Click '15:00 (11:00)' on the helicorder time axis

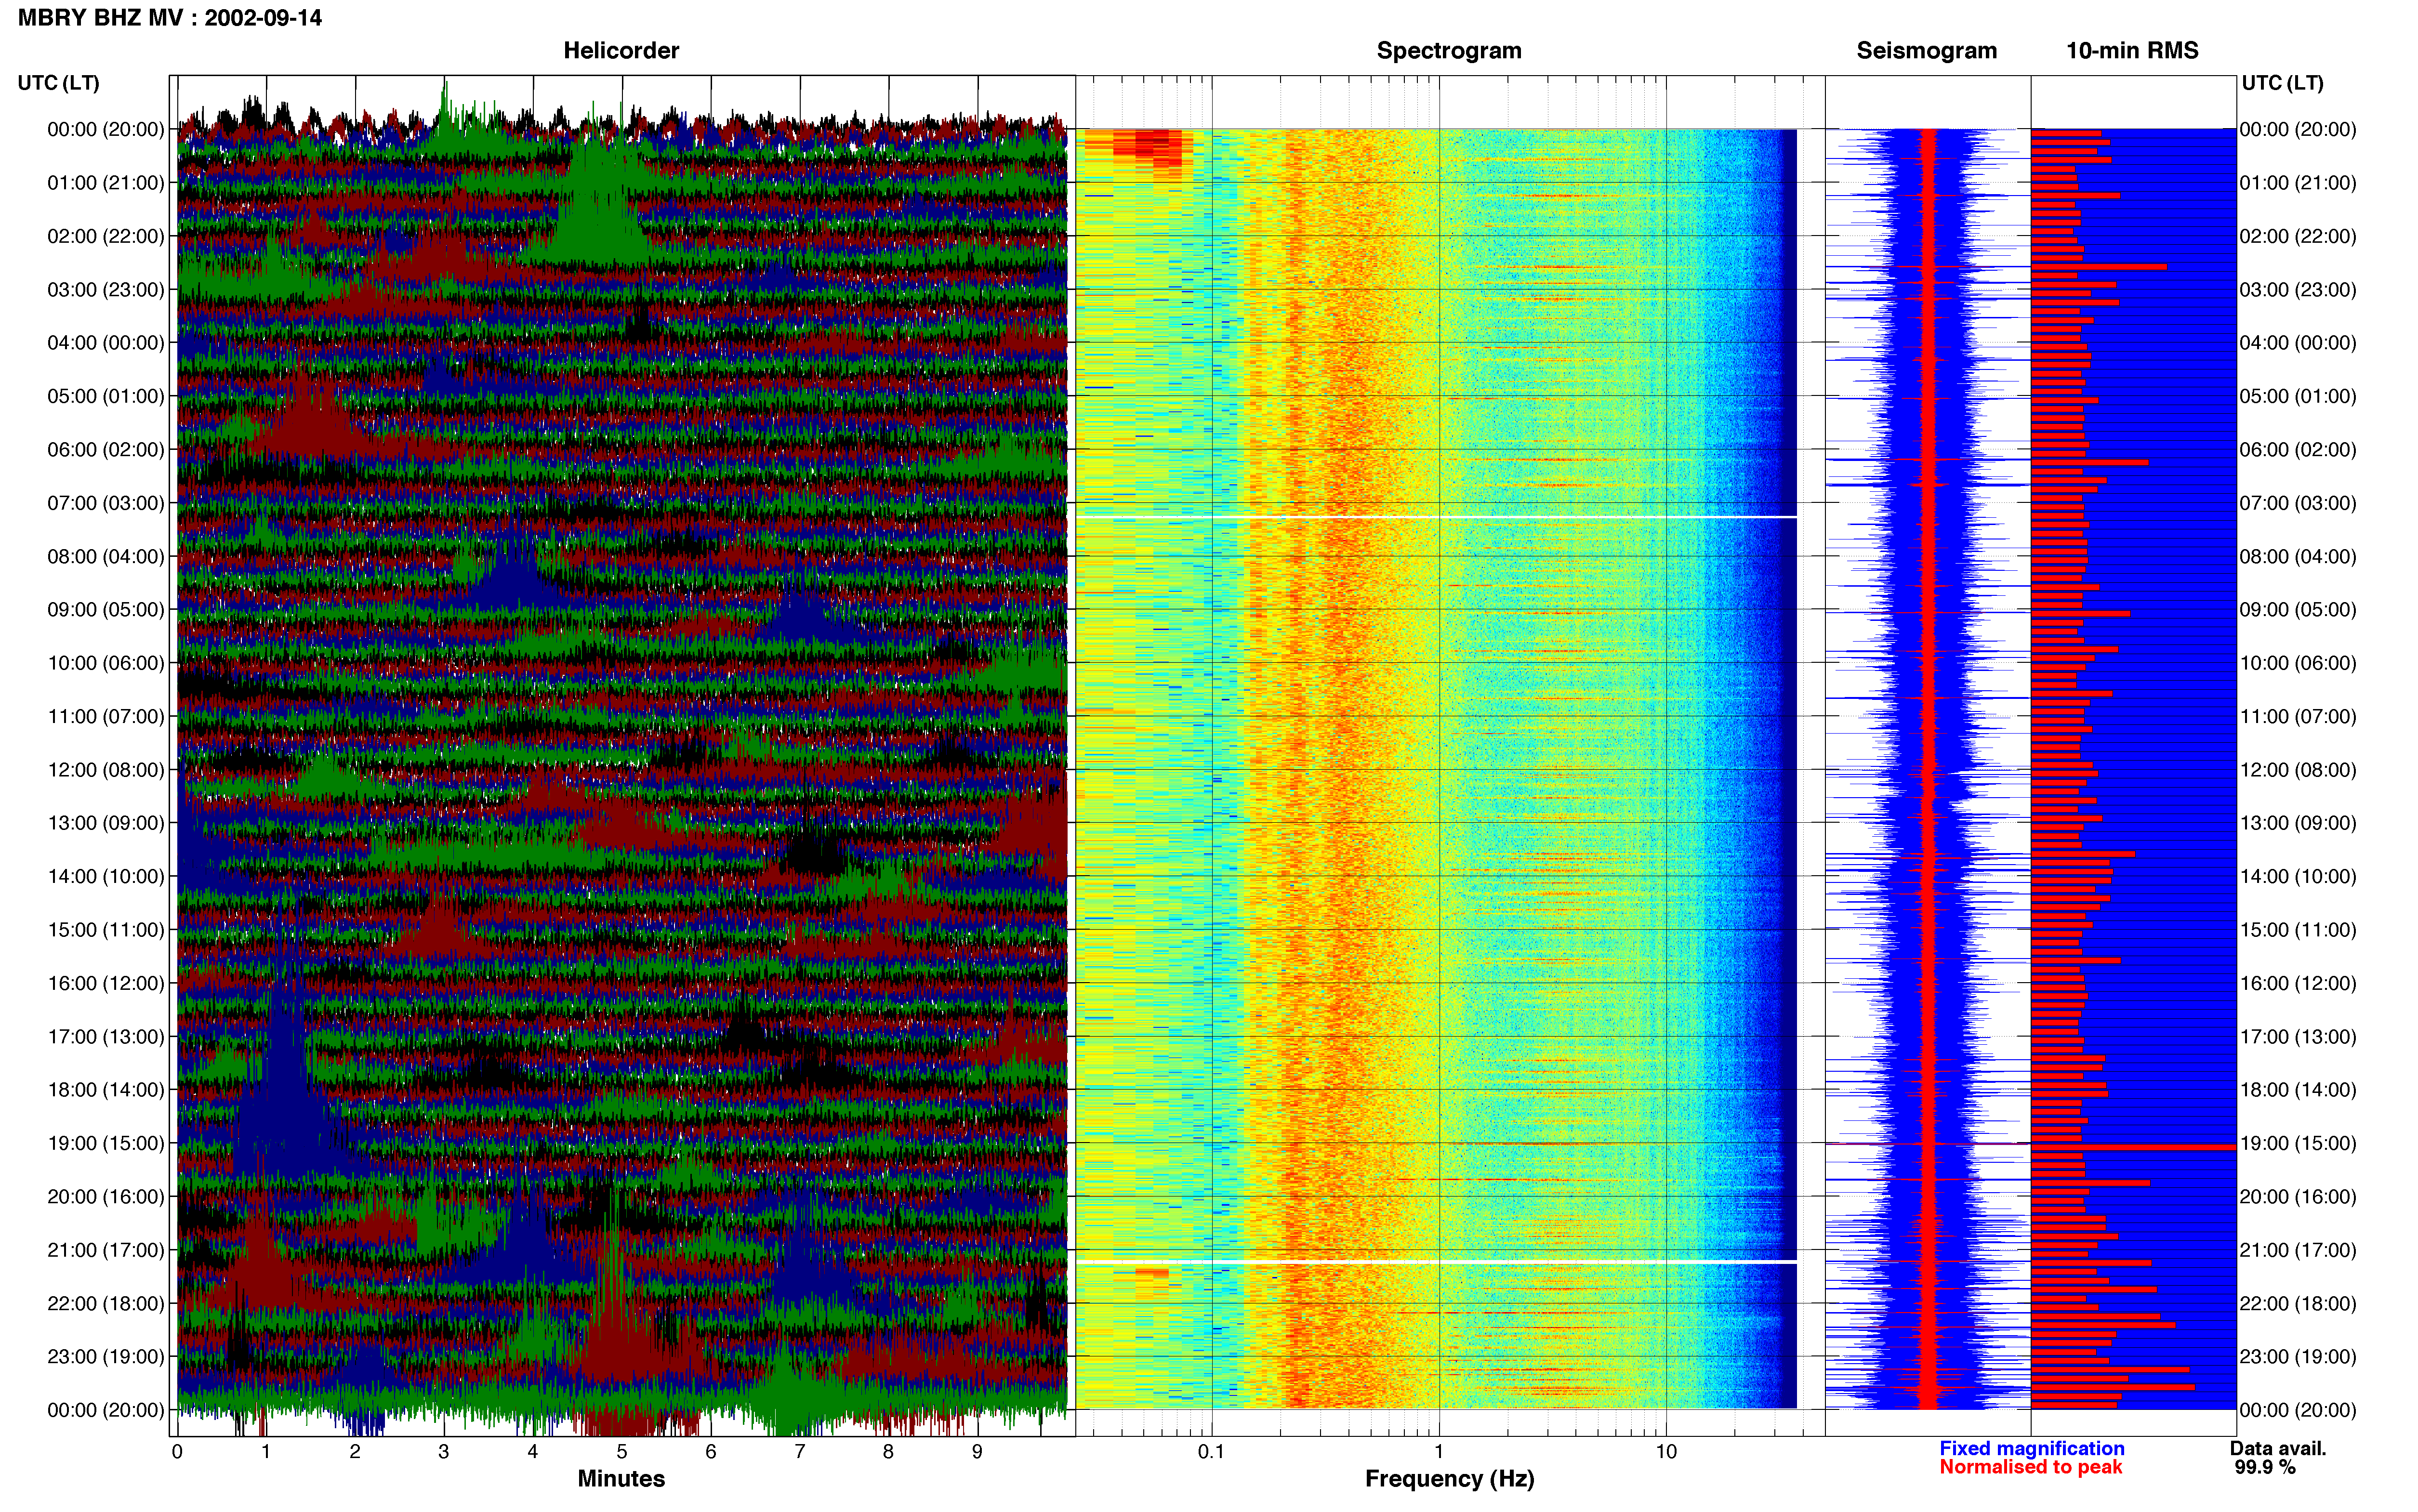(x=106, y=930)
